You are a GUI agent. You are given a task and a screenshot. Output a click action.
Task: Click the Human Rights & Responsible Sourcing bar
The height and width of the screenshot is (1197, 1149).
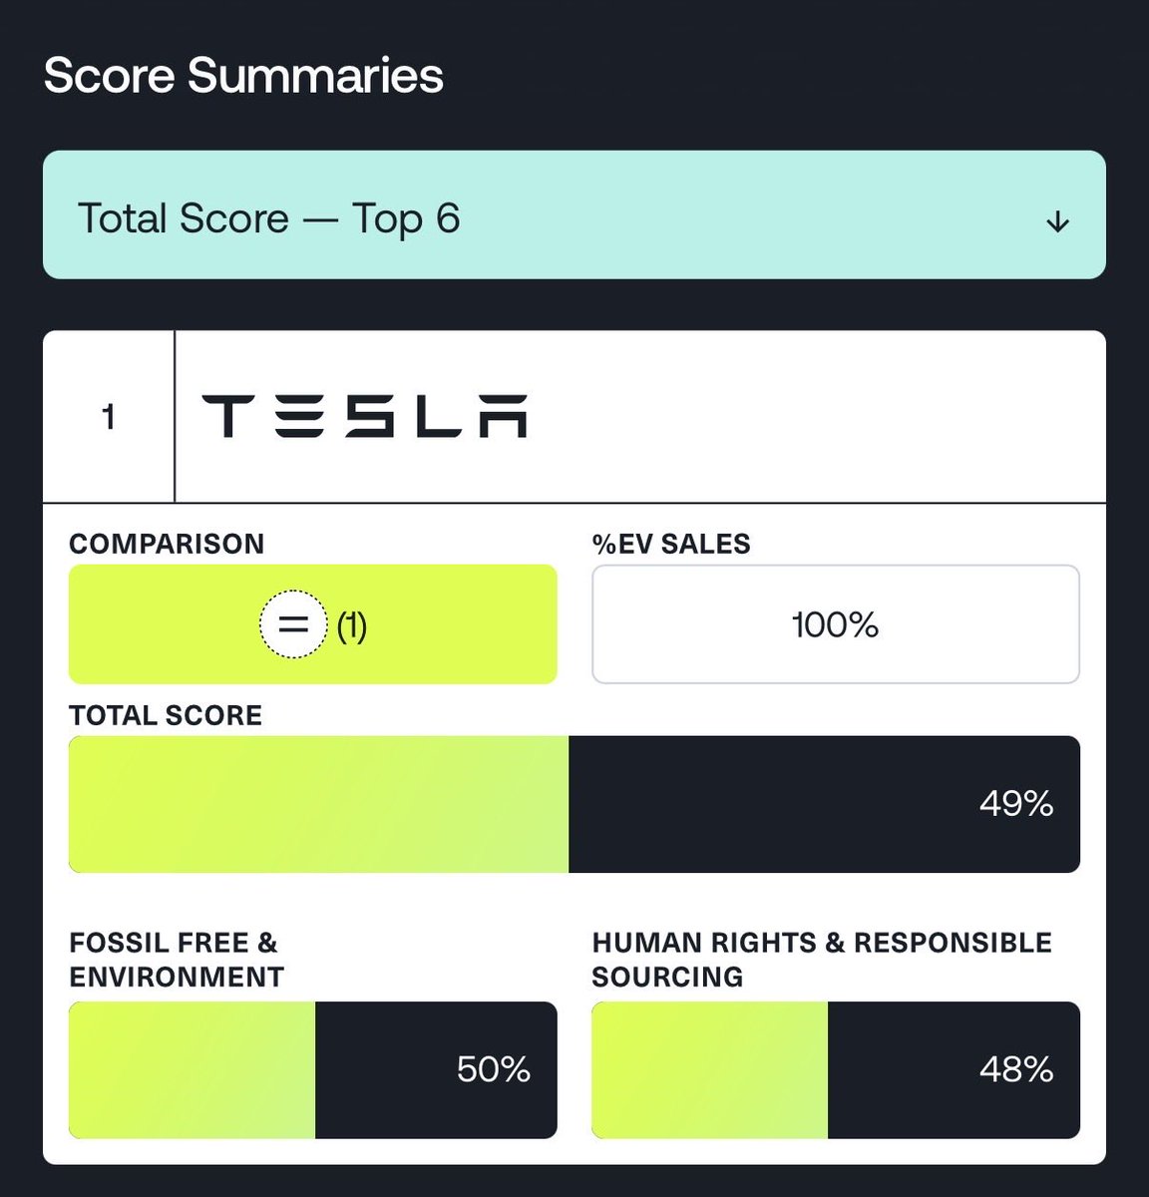pyautogui.click(x=836, y=1069)
